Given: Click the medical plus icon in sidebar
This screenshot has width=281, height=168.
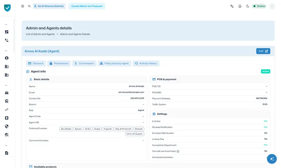Looking at the screenshot, I should pyautogui.click(x=7, y=118).
